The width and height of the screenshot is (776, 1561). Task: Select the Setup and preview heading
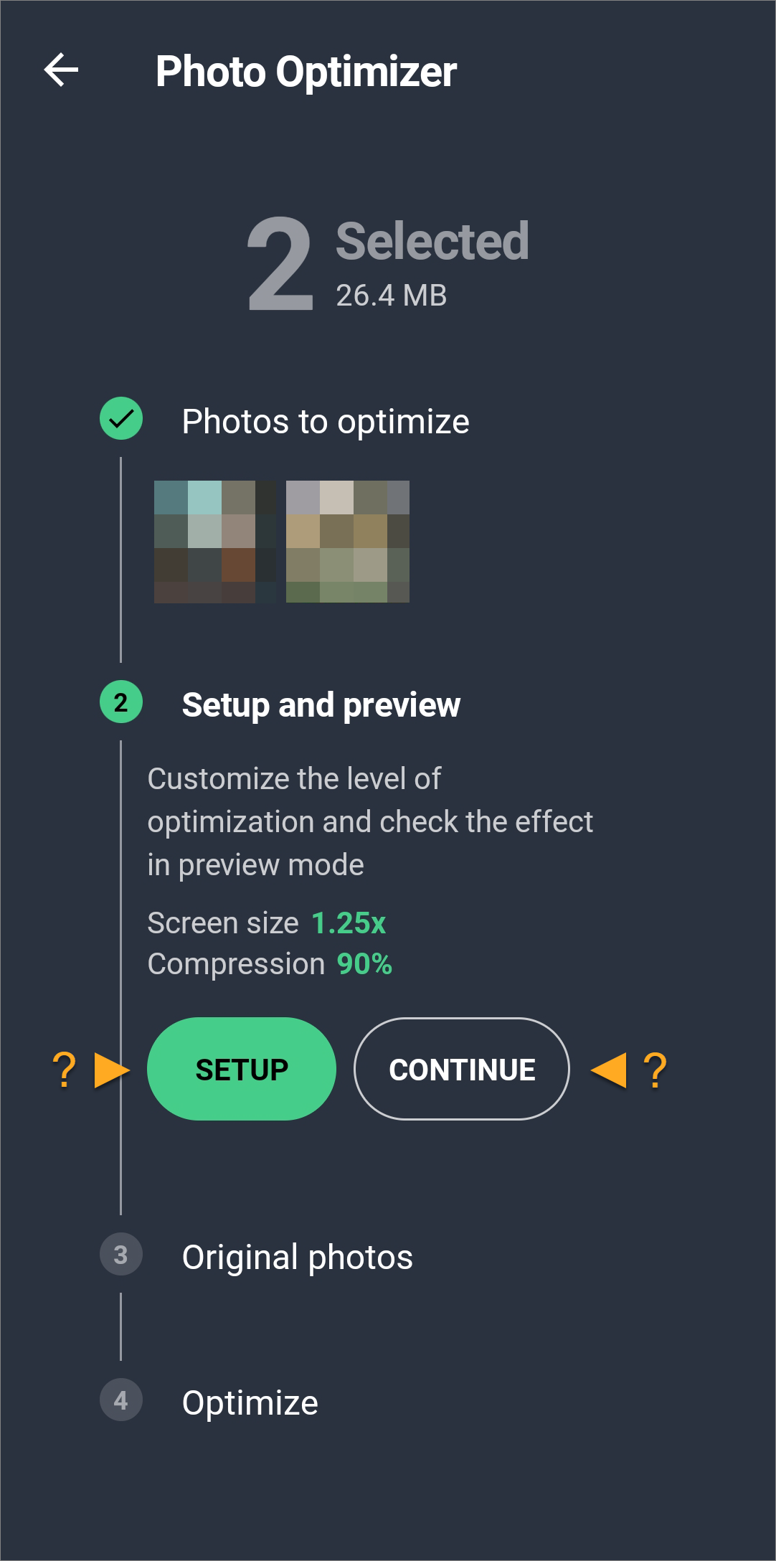click(x=321, y=705)
